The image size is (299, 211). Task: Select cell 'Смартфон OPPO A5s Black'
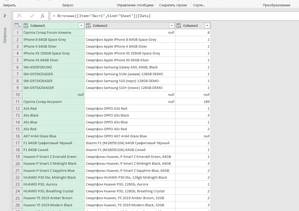point(130,115)
